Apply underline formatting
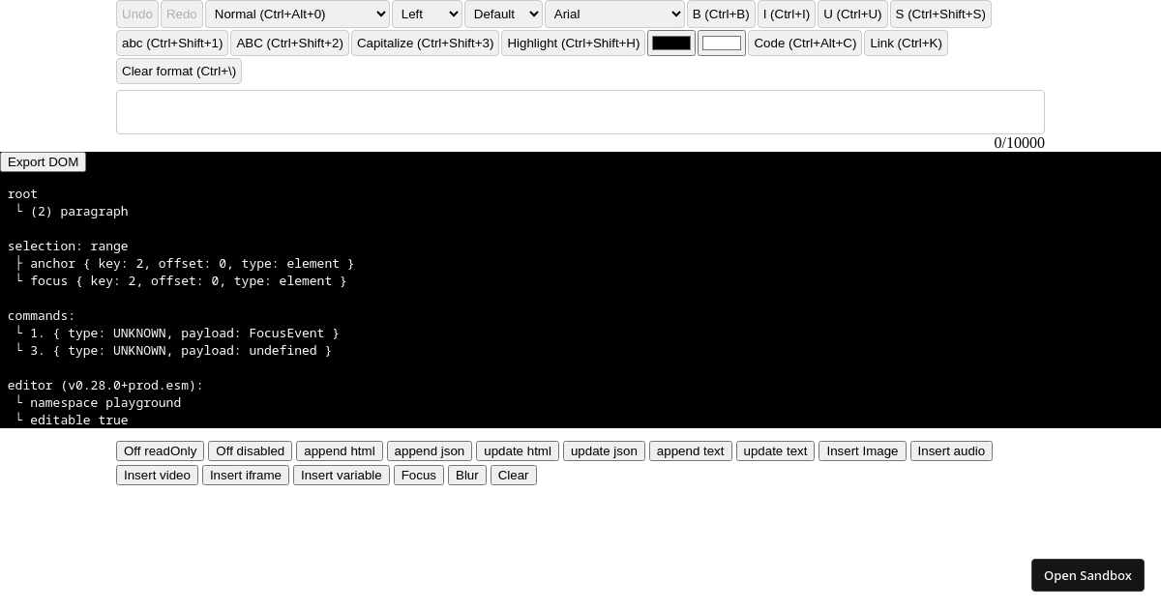 (852, 14)
